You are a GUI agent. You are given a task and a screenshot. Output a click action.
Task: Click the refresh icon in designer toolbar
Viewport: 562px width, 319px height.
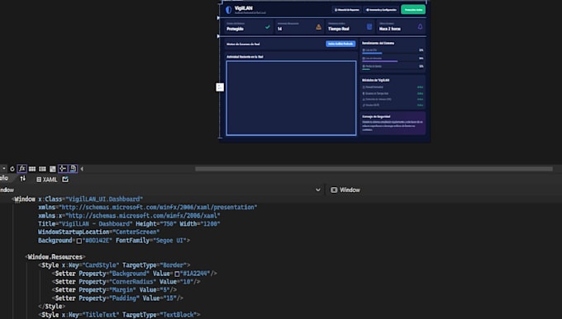(12, 169)
